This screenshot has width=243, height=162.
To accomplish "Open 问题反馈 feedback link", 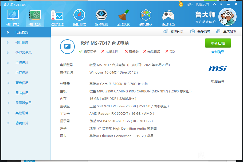I will tap(202, 4).
